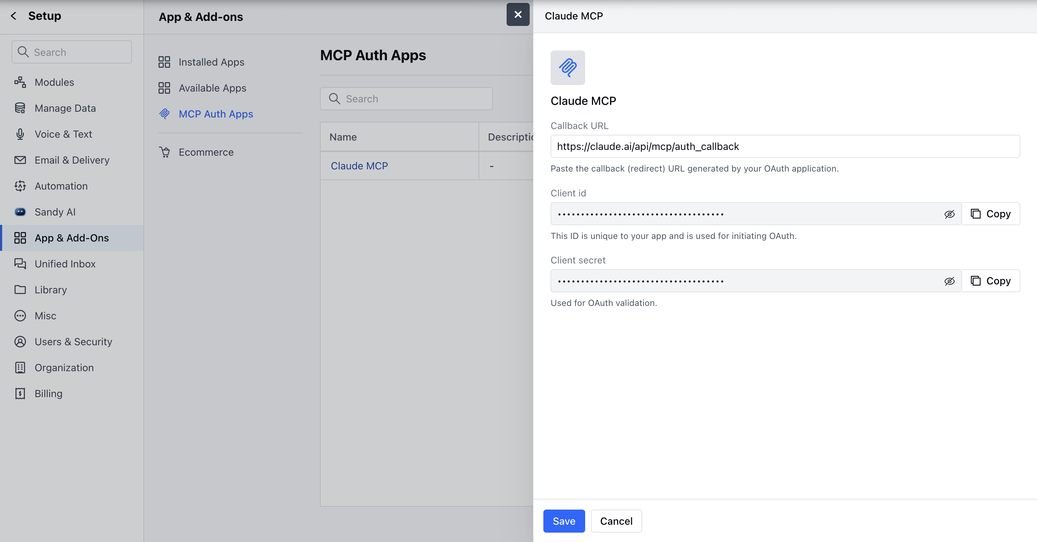The image size is (1037, 542).
Task: Open Modules settings
Action: (72, 82)
